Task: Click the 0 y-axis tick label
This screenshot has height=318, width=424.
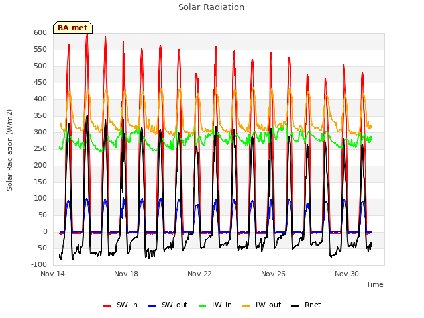Action: point(45,232)
